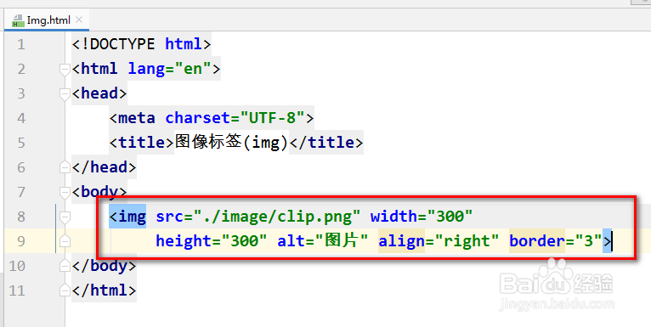This screenshot has height=327, width=651.
Task: Collapse the img tag fold on line 8
Action: pos(65,217)
